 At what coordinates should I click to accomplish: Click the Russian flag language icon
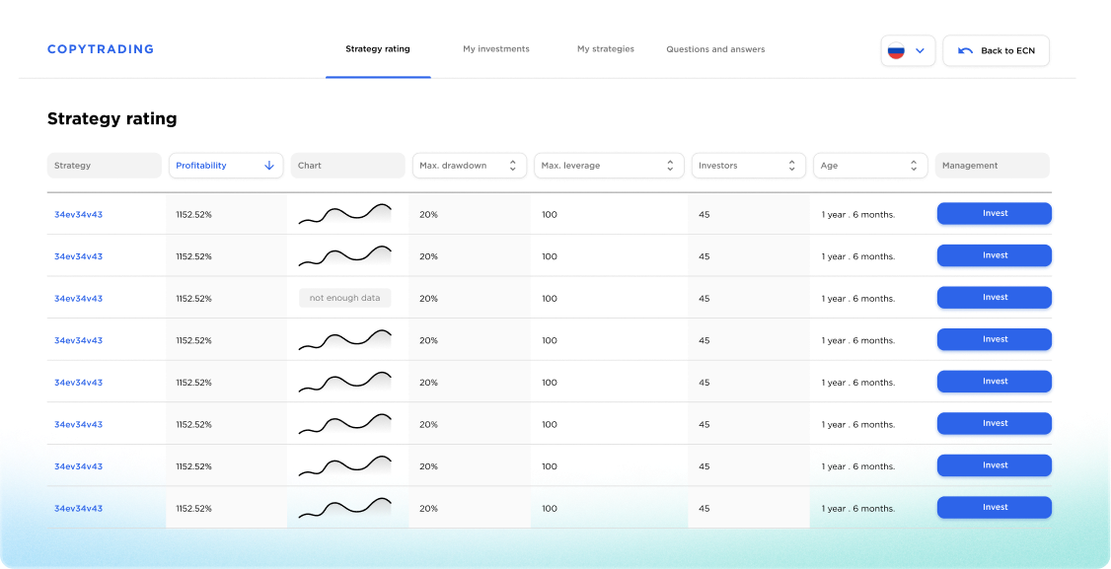click(896, 50)
